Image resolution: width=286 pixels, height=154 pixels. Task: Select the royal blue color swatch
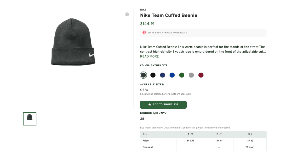coord(172,75)
